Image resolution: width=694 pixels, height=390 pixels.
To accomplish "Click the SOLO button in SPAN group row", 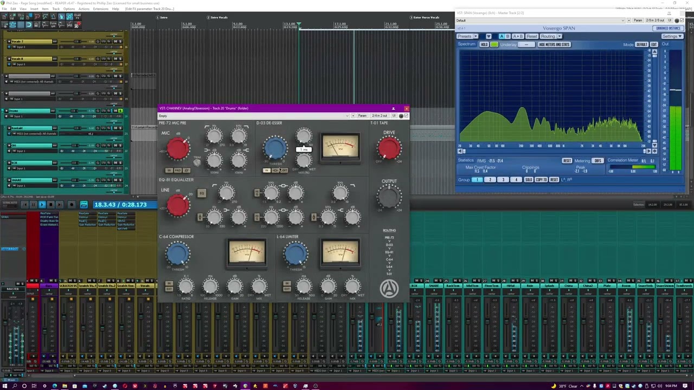I will click(x=528, y=180).
